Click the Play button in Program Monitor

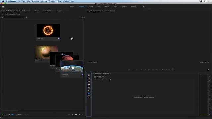point(149,70)
